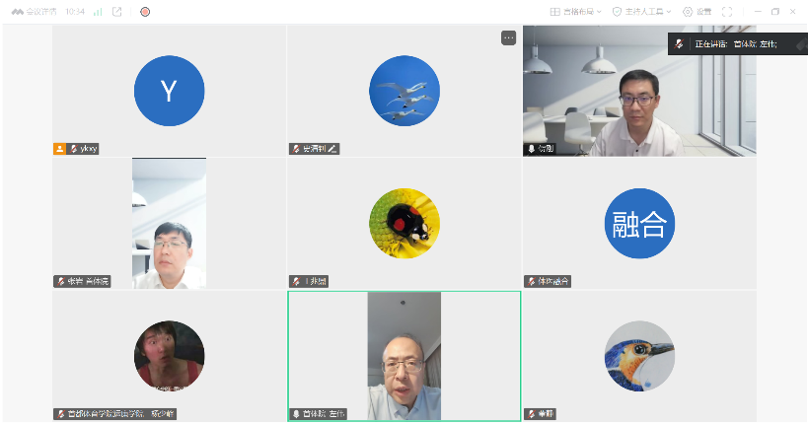Image resolution: width=808 pixels, height=424 pixels.
Task: Expand the 主持人工具 host tools dropdown
Action: click(x=642, y=12)
